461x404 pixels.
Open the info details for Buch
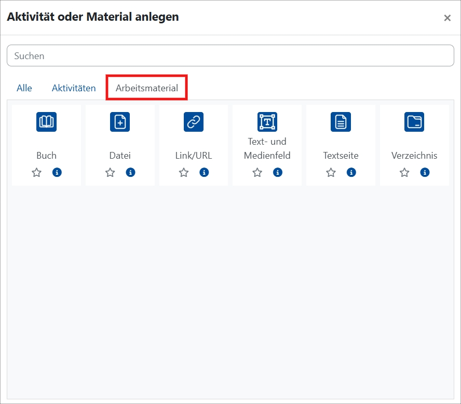57,172
